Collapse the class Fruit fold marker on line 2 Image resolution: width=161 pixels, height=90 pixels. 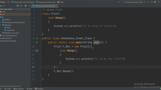click(41, 14)
